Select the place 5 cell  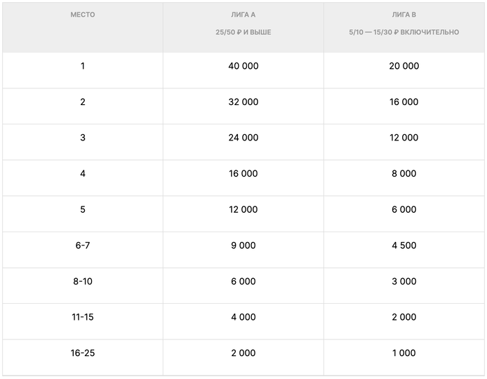83,209
